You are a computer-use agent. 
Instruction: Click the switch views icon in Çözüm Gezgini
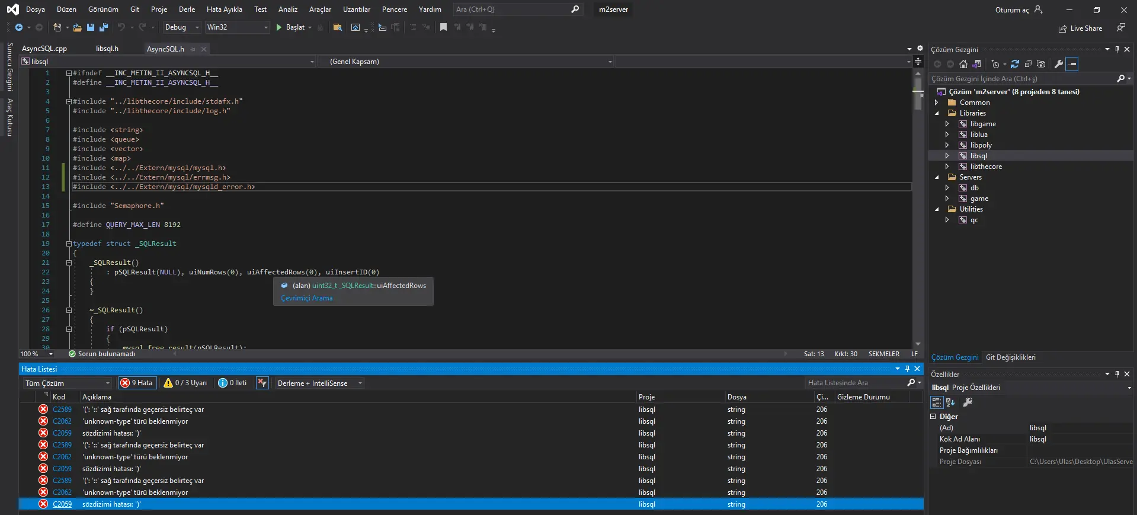(977, 64)
